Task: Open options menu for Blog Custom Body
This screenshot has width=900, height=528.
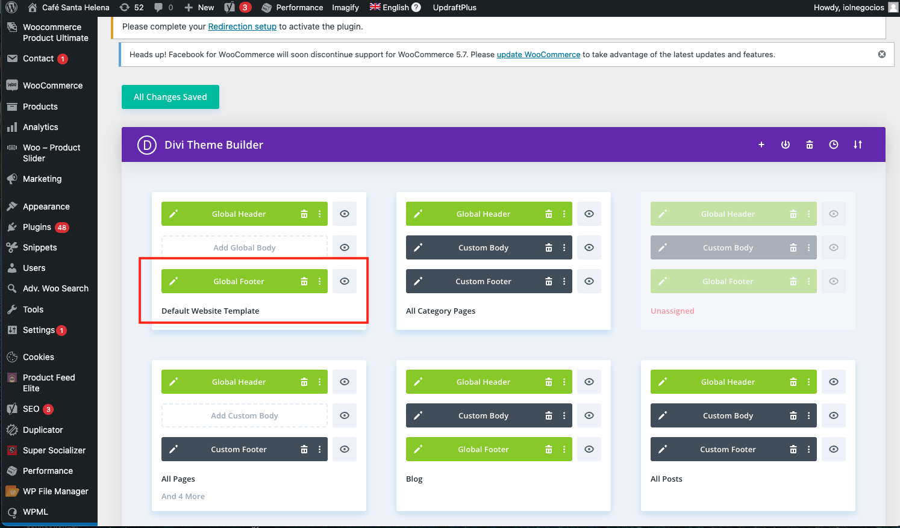Action: (564, 415)
